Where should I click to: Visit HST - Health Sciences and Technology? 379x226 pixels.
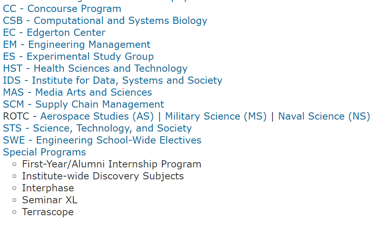[95, 69]
